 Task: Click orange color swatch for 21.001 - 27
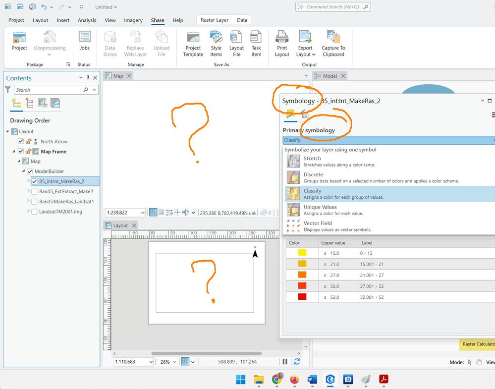tap(302, 275)
